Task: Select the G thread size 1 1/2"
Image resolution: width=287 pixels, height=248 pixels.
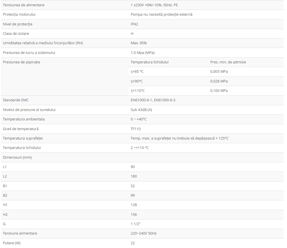Action: click(x=136, y=224)
